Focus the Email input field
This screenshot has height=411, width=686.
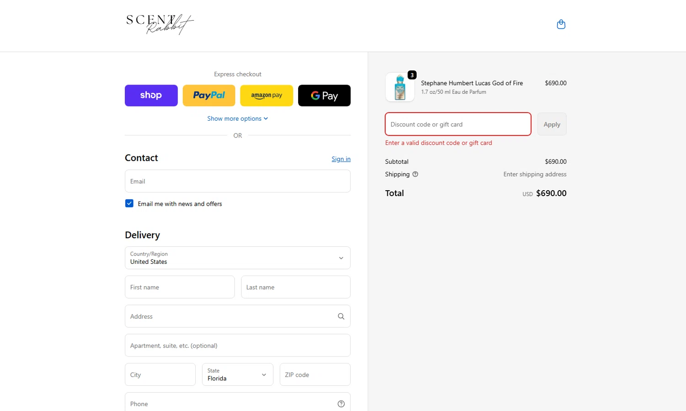[x=238, y=181]
